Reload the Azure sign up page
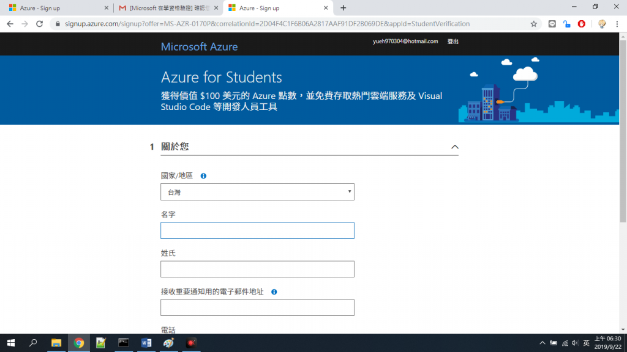This screenshot has height=352, width=627. coord(40,24)
